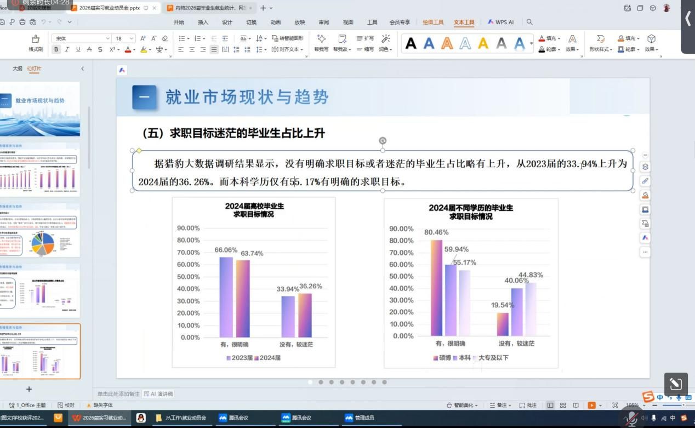The image size is (695, 428).
Task: Select the pie chart slide thumbnail
Action: [x=40, y=232]
